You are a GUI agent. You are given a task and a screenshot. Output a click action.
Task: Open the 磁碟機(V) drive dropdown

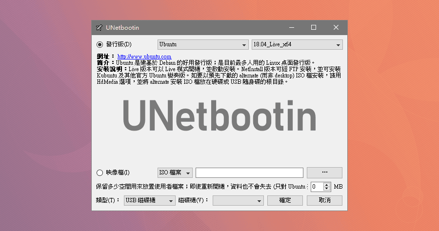coord(238,200)
